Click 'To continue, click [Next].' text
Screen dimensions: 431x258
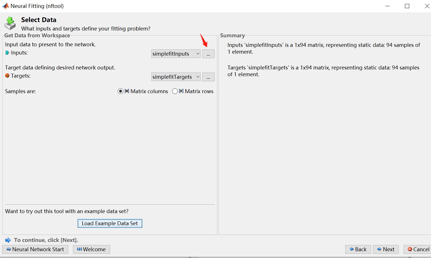pyautogui.click(x=46, y=240)
